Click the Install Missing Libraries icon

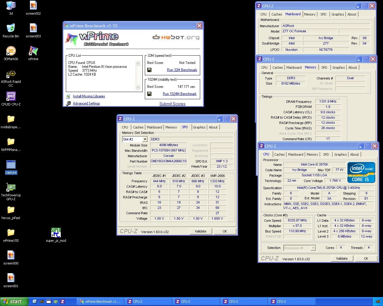click(68, 96)
